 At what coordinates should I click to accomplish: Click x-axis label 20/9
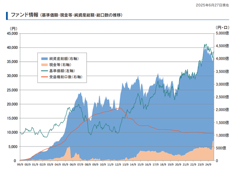point(178,165)
